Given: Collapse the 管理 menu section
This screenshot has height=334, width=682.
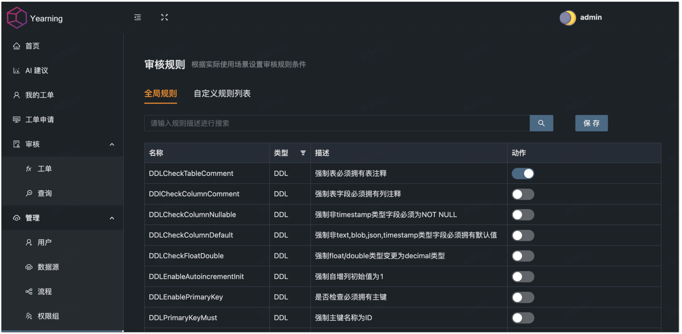Looking at the screenshot, I should pos(112,218).
